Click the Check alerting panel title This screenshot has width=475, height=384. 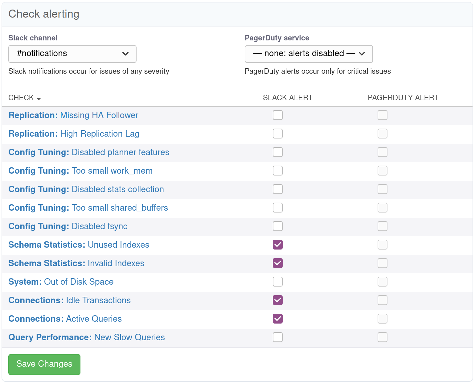(44, 14)
